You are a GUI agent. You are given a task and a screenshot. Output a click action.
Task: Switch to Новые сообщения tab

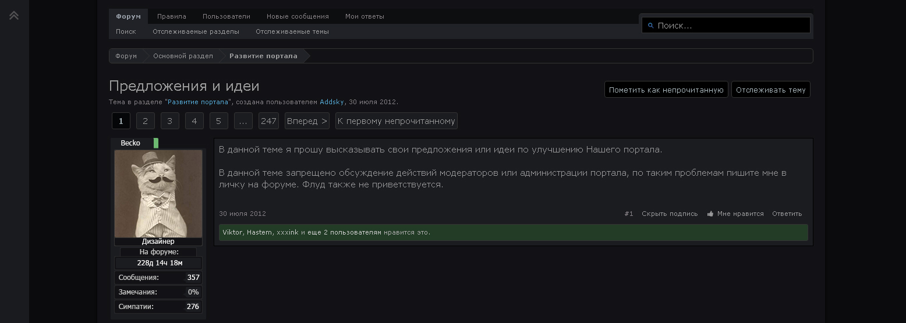(x=298, y=16)
